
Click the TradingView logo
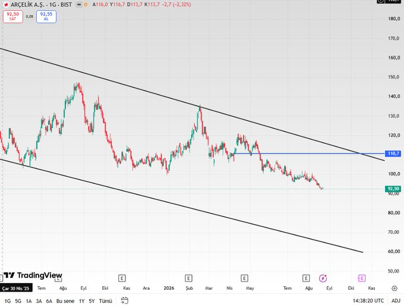tap(33, 275)
